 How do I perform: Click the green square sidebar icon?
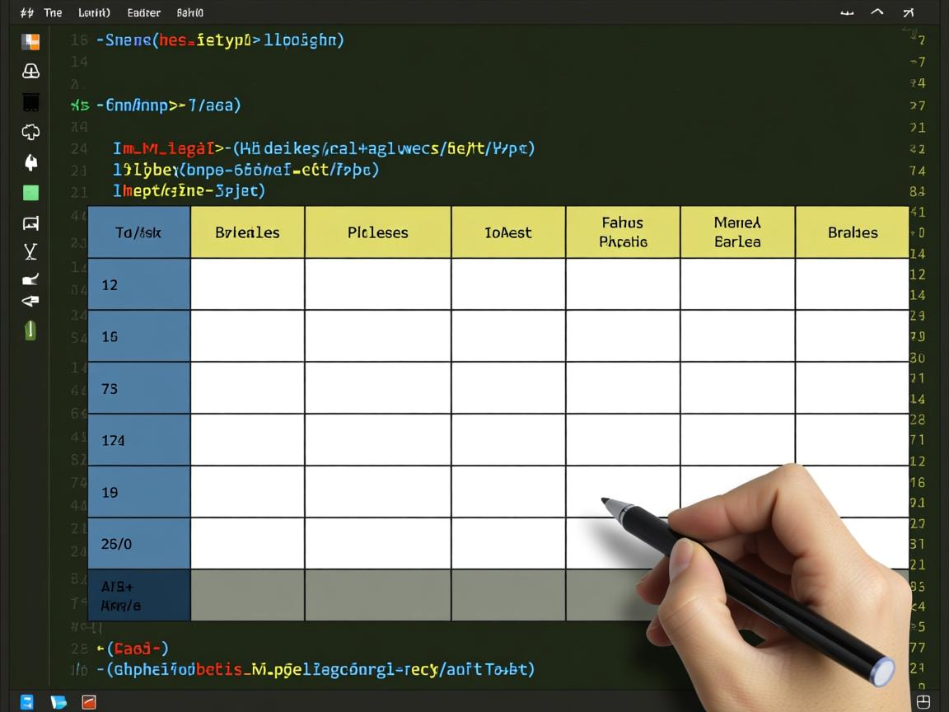tap(30, 193)
